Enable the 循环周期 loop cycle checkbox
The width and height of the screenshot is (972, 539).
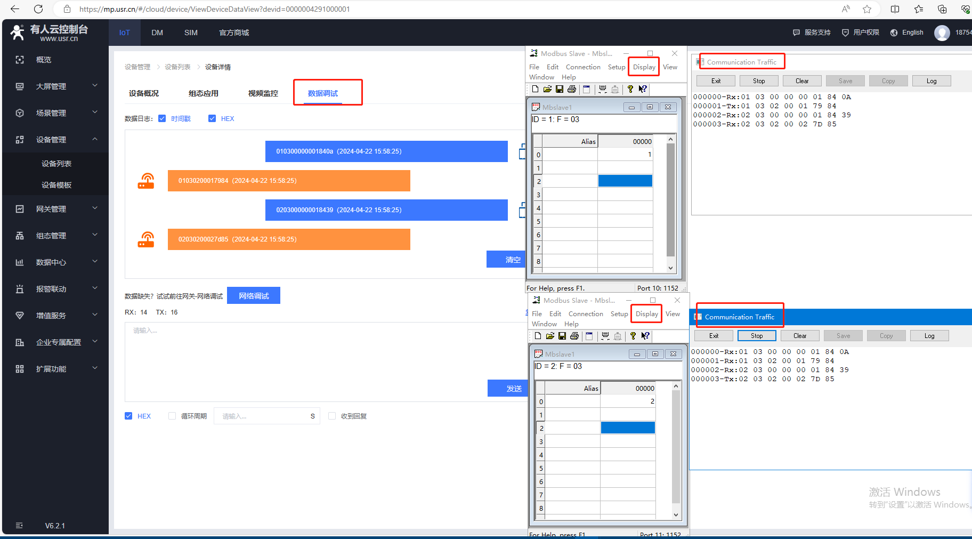[x=172, y=416]
